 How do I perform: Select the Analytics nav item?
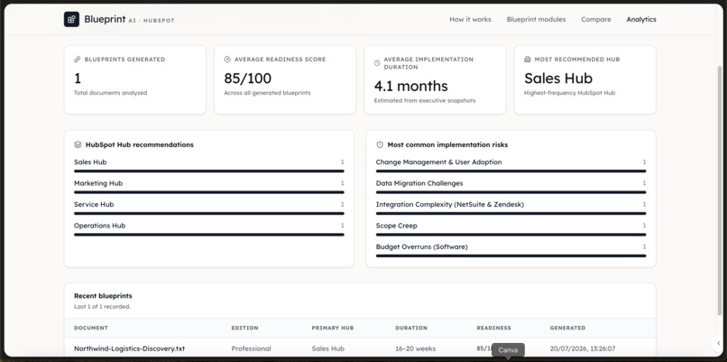(x=641, y=20)
